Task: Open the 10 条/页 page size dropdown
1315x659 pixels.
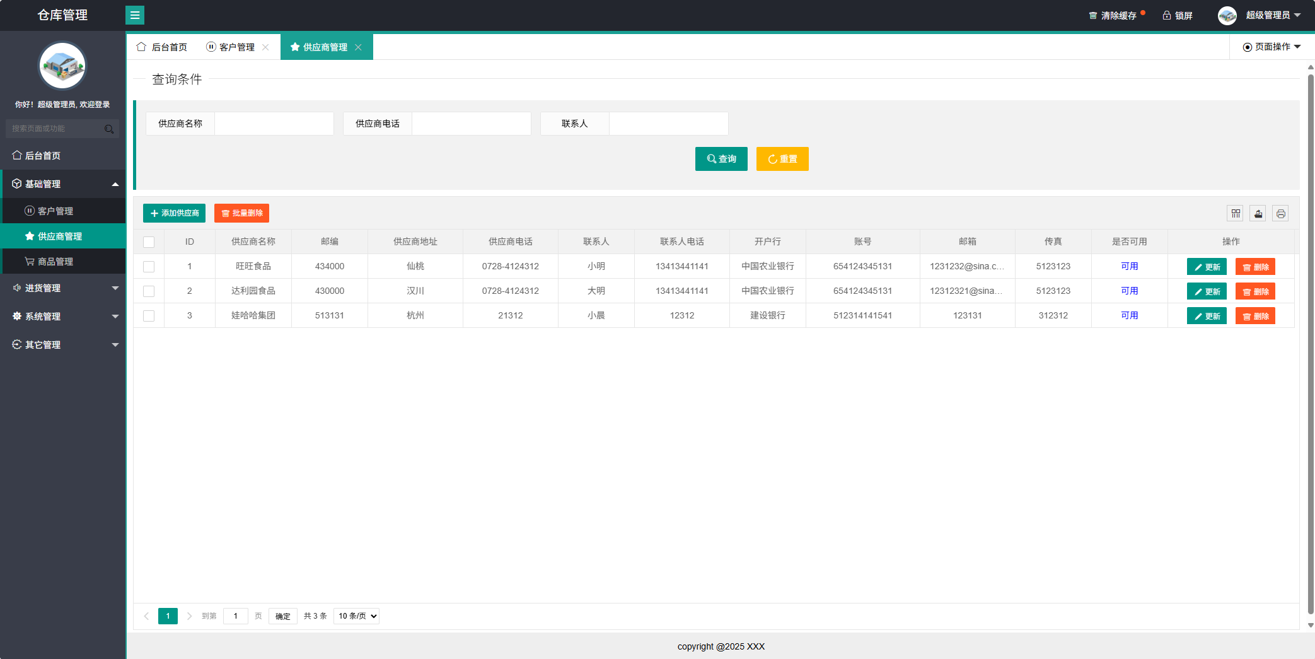Action: [x=356, y=616]
